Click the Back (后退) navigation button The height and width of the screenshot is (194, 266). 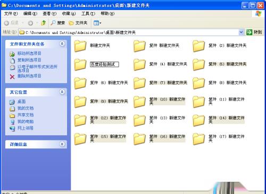[11, 23]
